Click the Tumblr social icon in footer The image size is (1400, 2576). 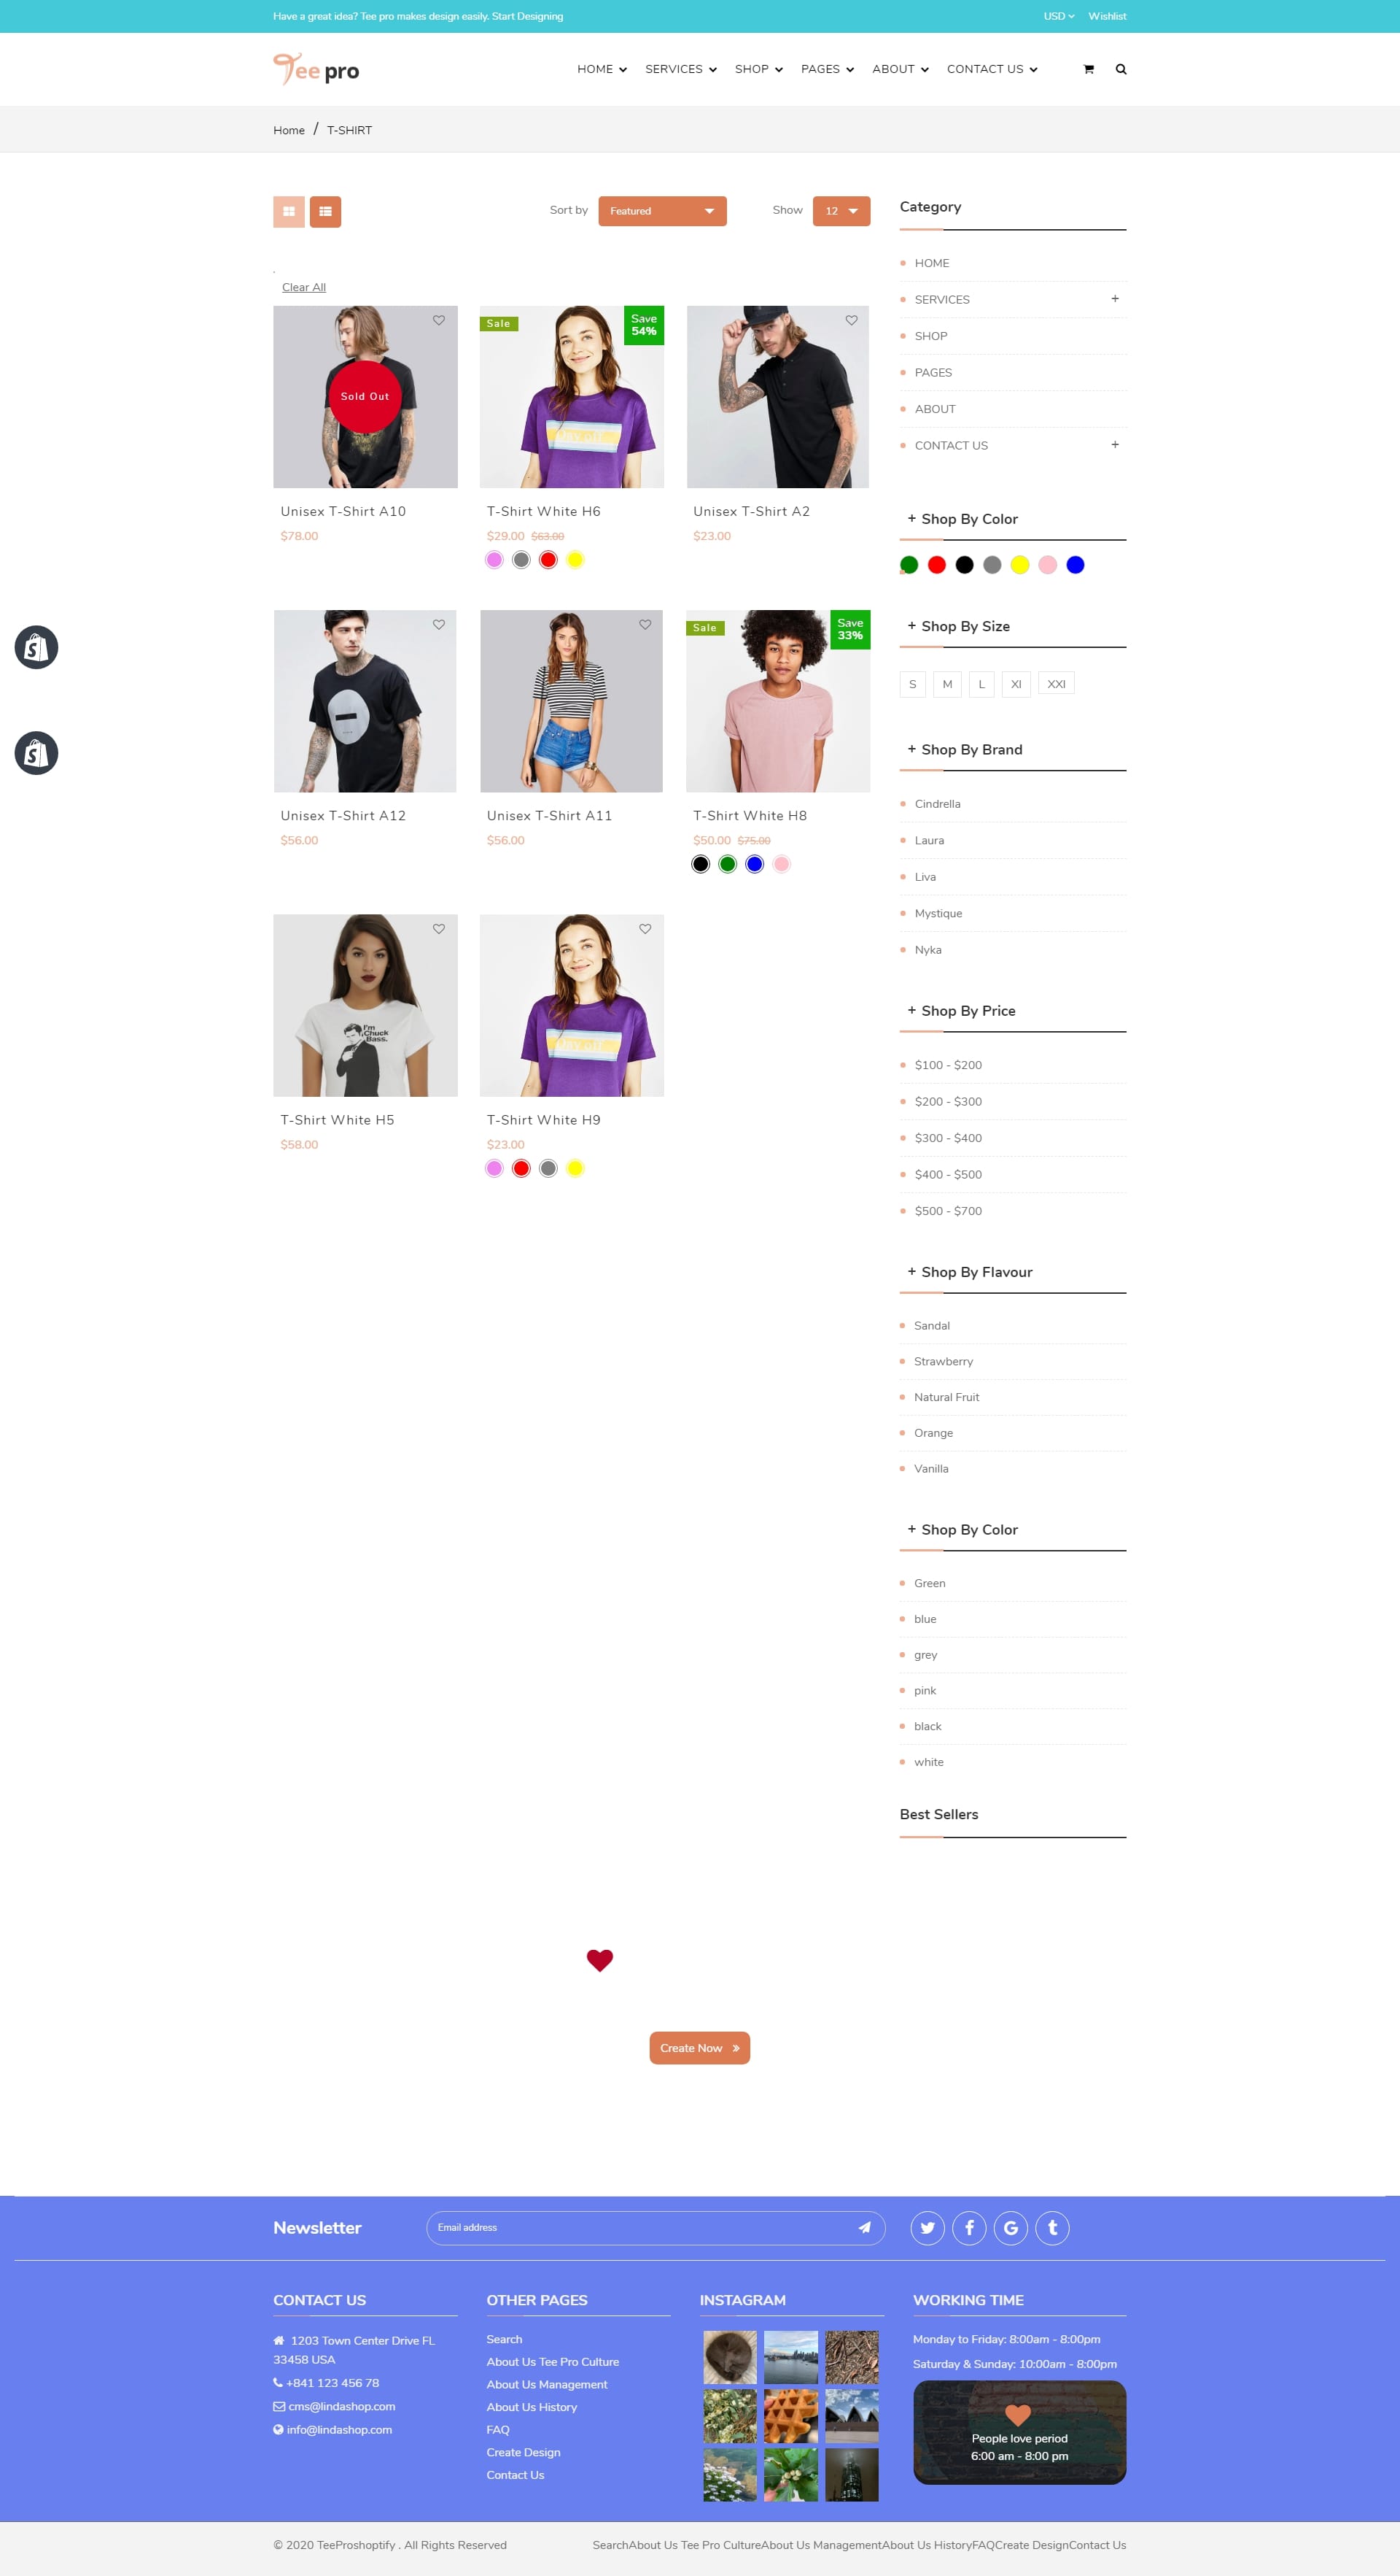coord(1052,2227)
